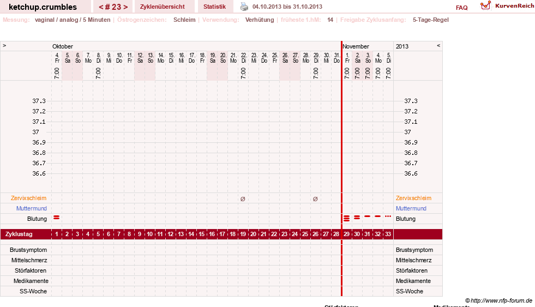The image size is (535, 307).
Task: Click the Blutung row label on left
Action: click(37, 219)
